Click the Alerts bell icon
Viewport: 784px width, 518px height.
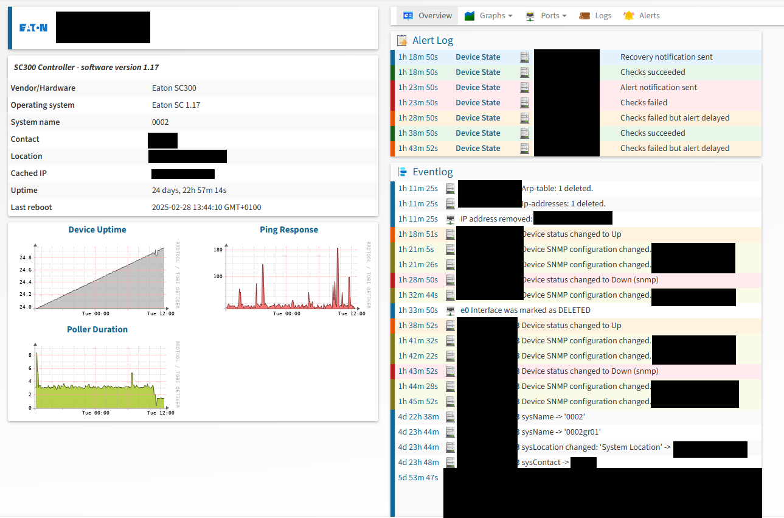click(x=629, y=16)
